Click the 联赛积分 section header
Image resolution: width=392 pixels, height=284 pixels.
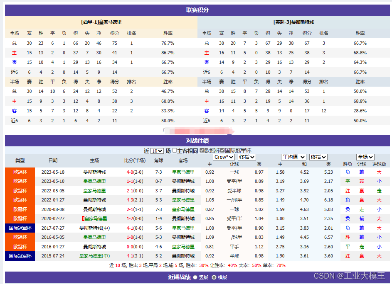[197, 10]
